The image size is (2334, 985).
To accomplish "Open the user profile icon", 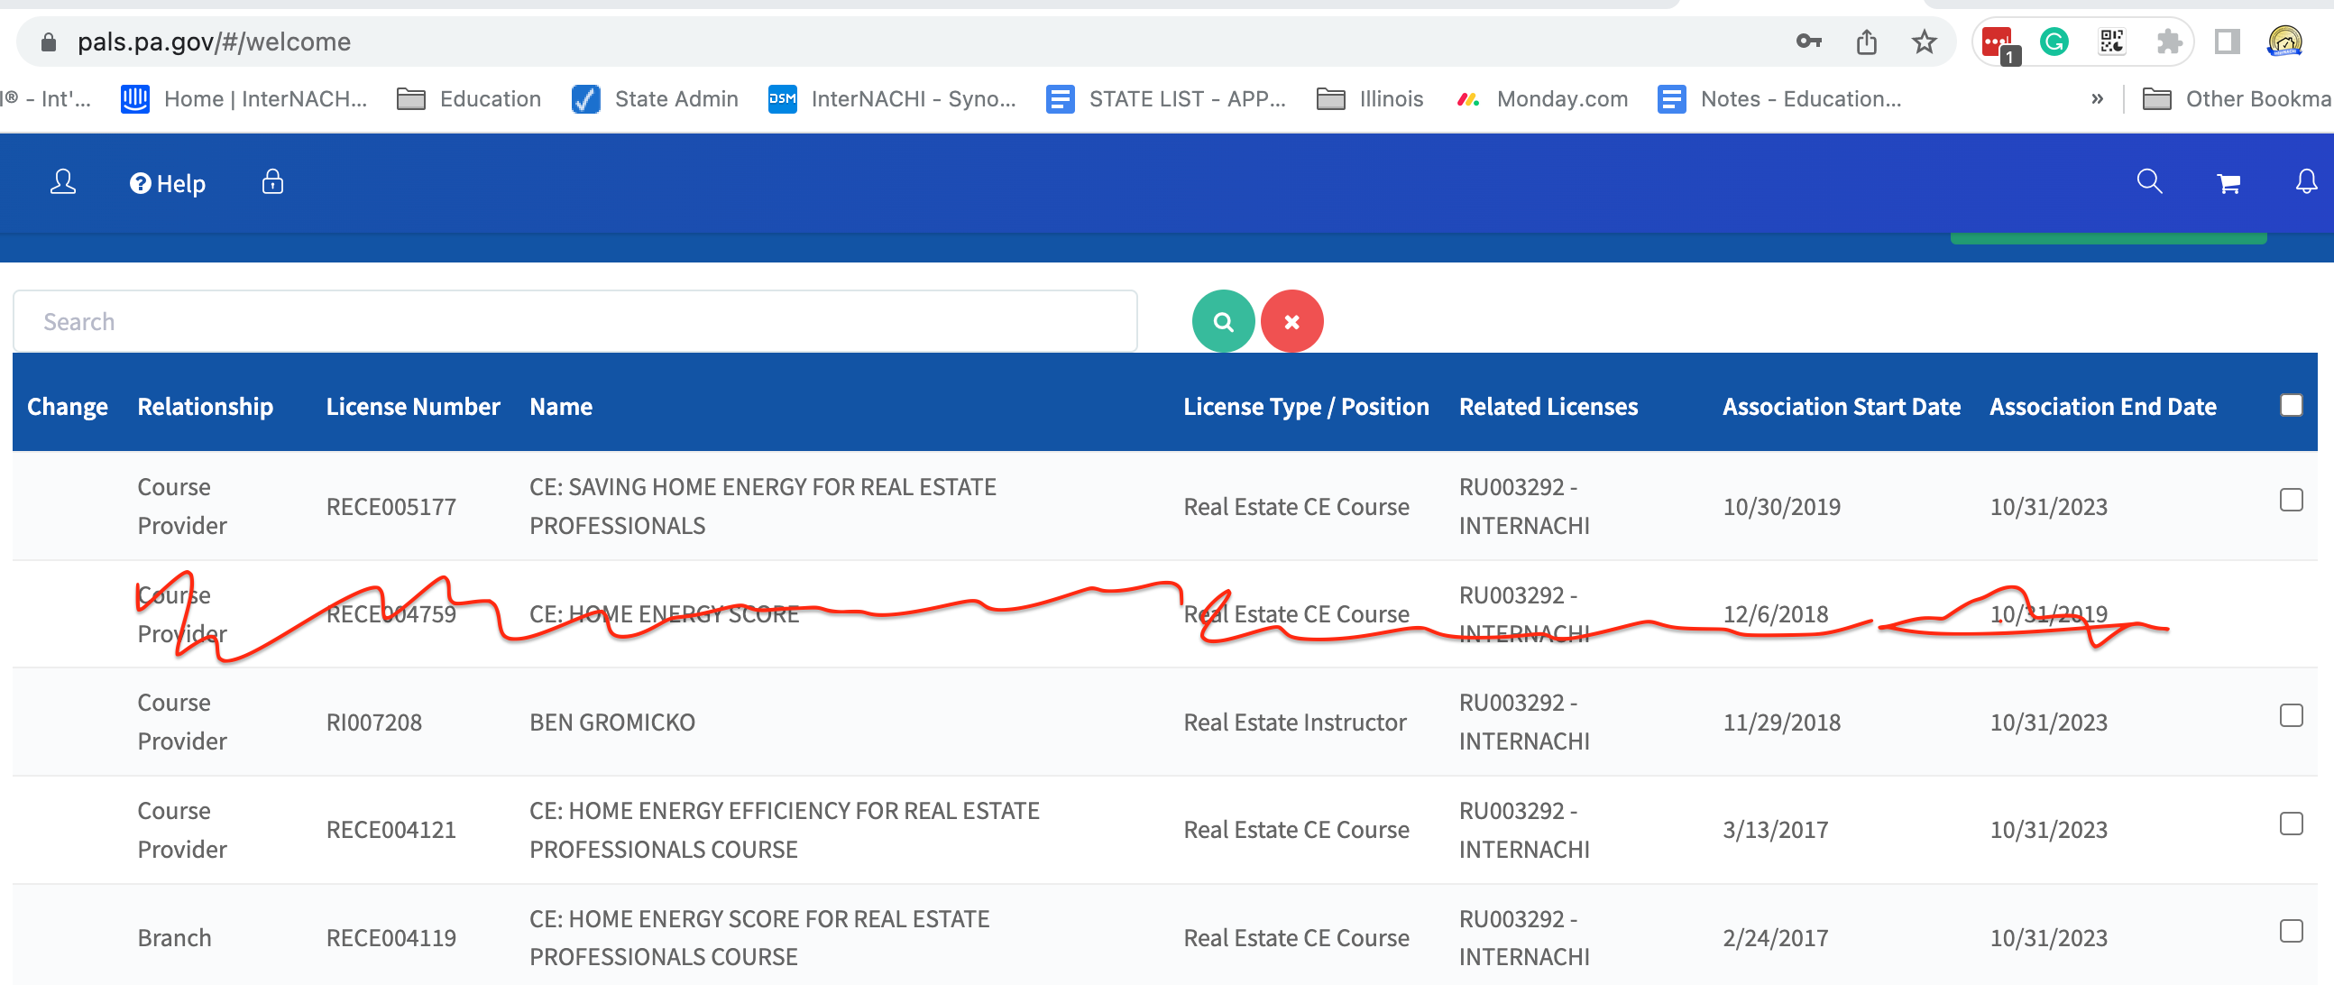I will (62, 183).
